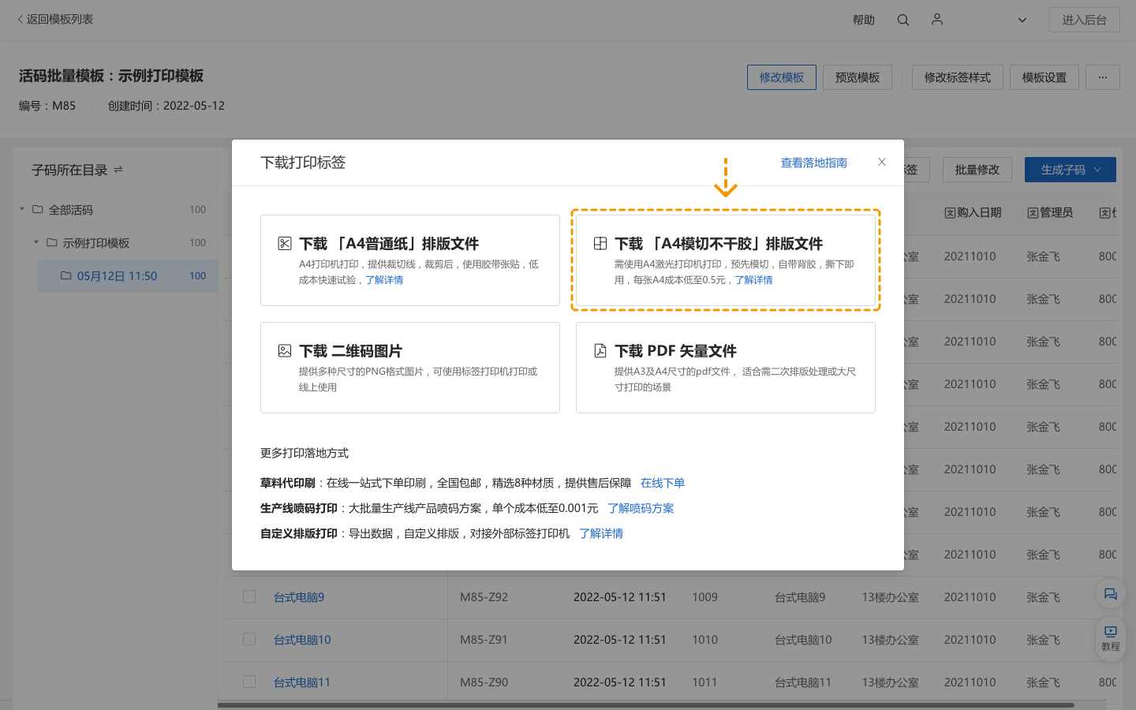1136x710 pixels.
Task: Go back via 返回模板列表
Action: tap(54, 19)
